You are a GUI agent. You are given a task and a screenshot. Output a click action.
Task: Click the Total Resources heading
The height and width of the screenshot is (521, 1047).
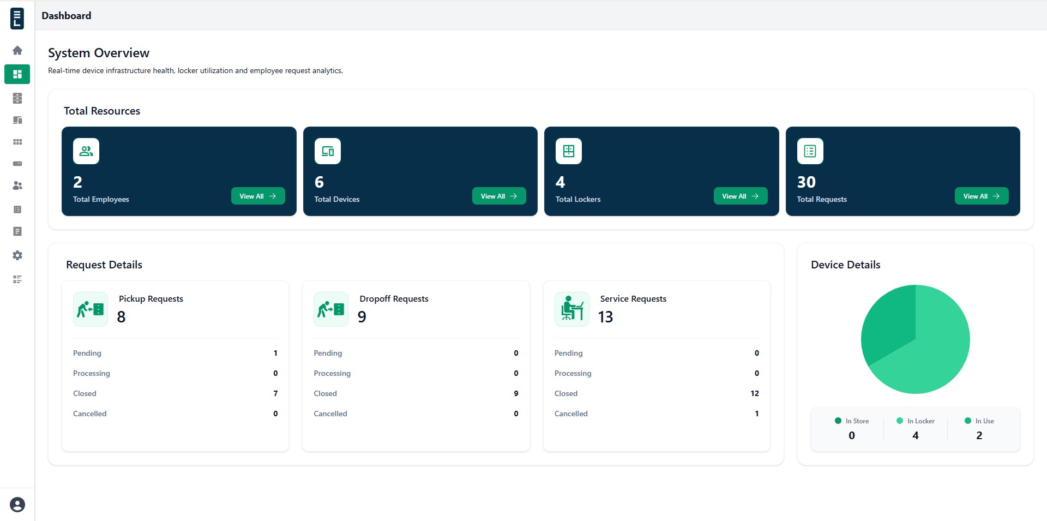point(102,111)
